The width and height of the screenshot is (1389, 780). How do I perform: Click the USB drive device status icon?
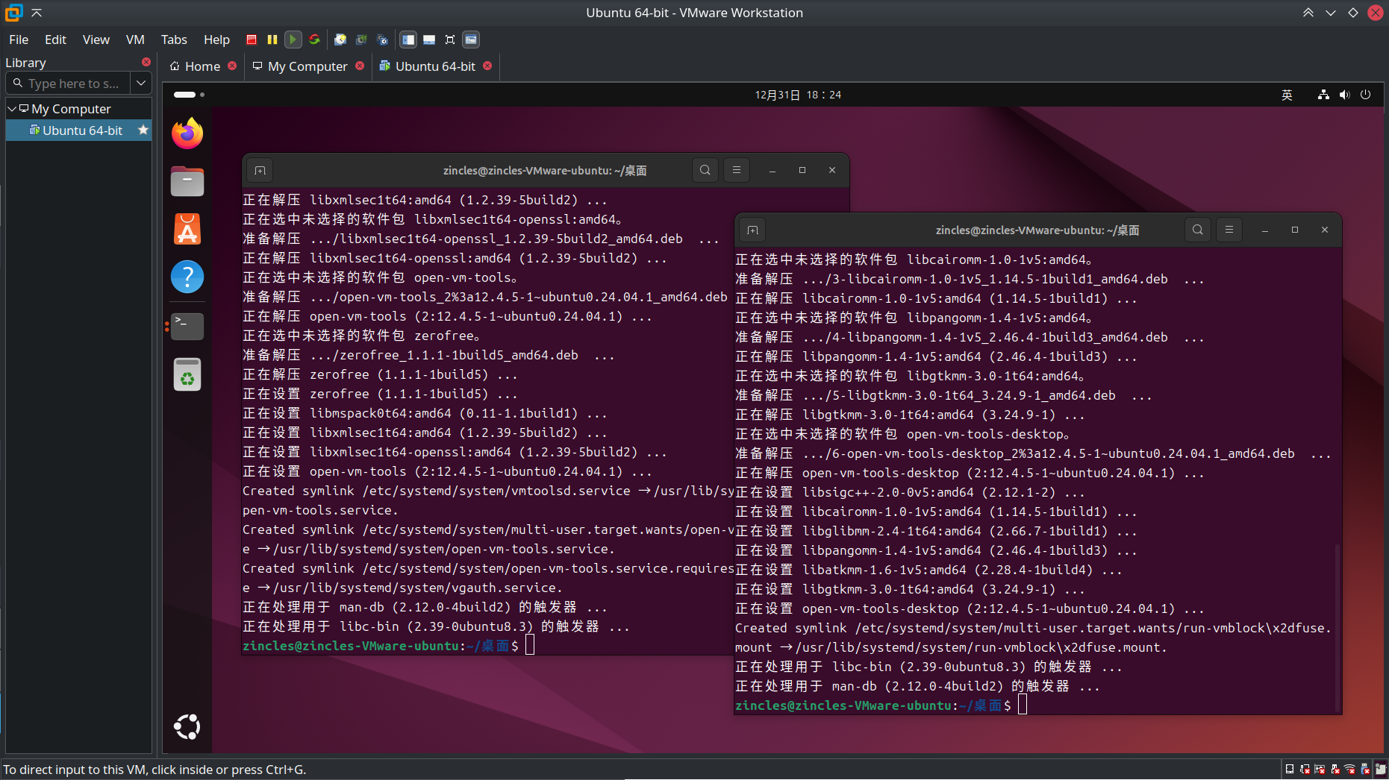click(1365, 770)
